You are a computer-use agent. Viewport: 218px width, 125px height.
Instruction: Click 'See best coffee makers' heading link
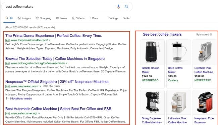(162, 34)
